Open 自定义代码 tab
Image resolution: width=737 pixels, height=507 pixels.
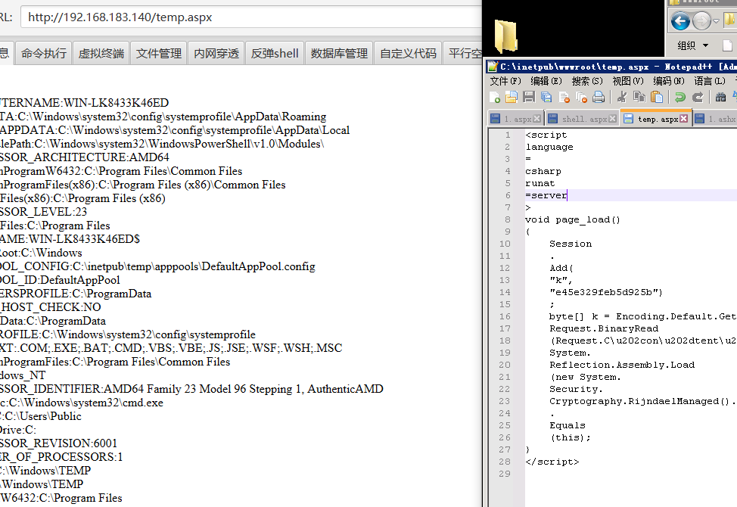click(x=408, y=53)
